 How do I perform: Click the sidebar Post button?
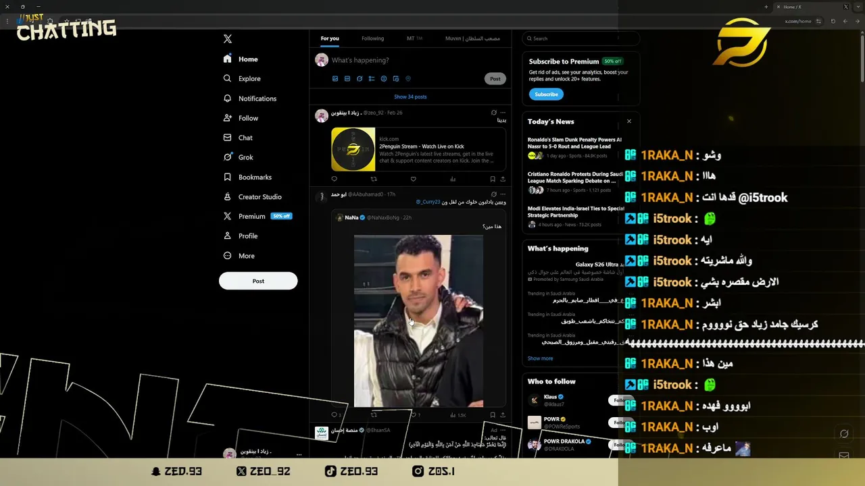pyautogui.click(x=258, y=281)
